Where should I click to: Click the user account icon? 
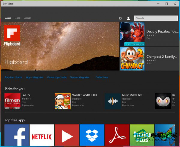pyautogui.click(x=128, y=18)
